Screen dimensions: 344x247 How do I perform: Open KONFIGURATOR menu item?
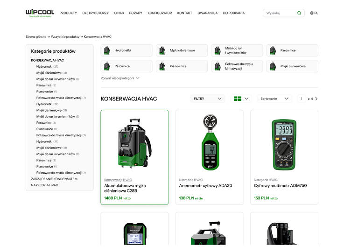point(160,13)
